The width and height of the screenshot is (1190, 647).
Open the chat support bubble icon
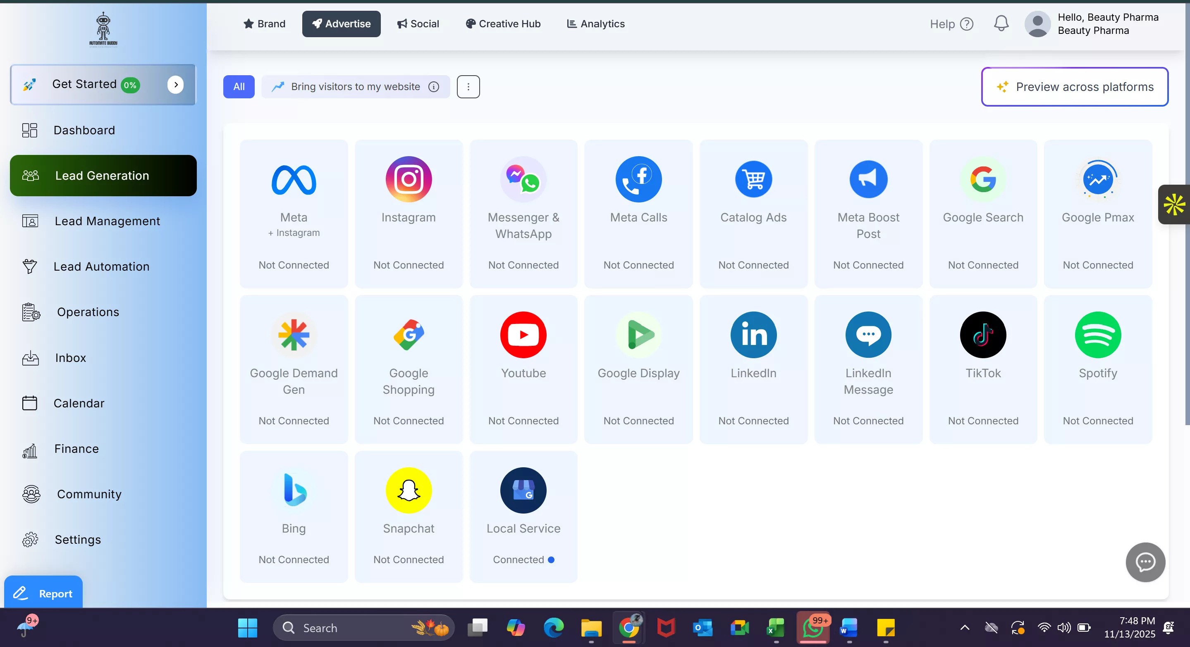[1145, 562]
